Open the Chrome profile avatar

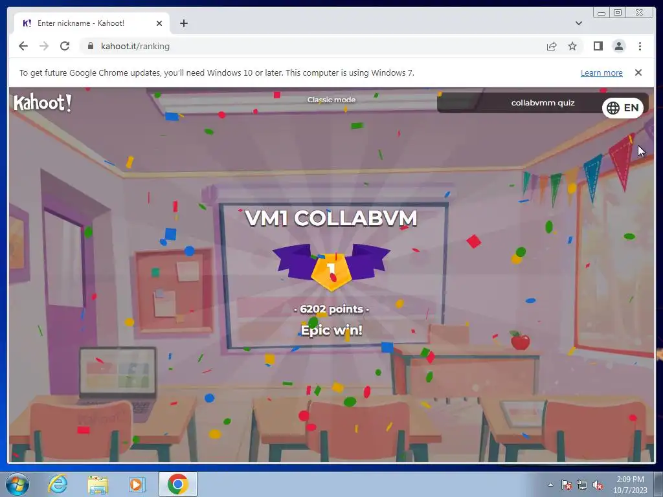(618, 46)
